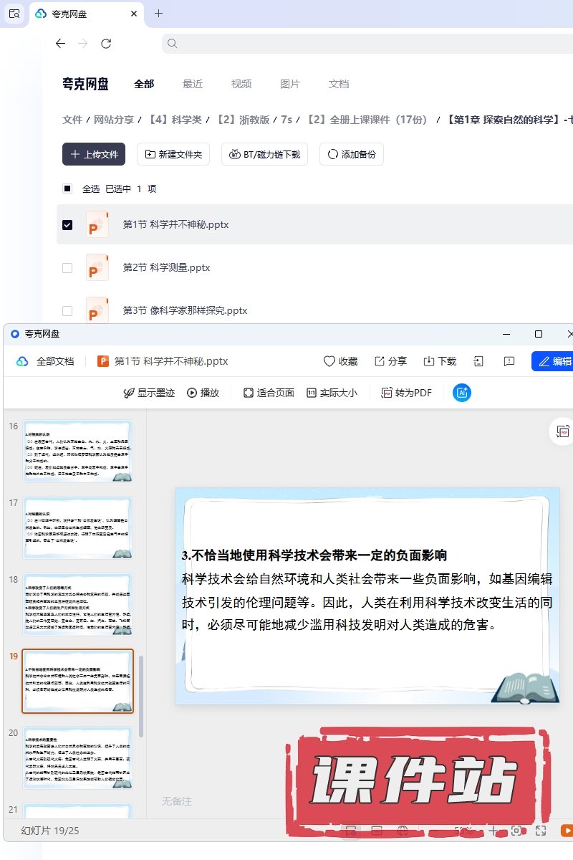Toggle the 全选 select-all checkbox
The image size is (573, 860).
click(x=67, y=189)
